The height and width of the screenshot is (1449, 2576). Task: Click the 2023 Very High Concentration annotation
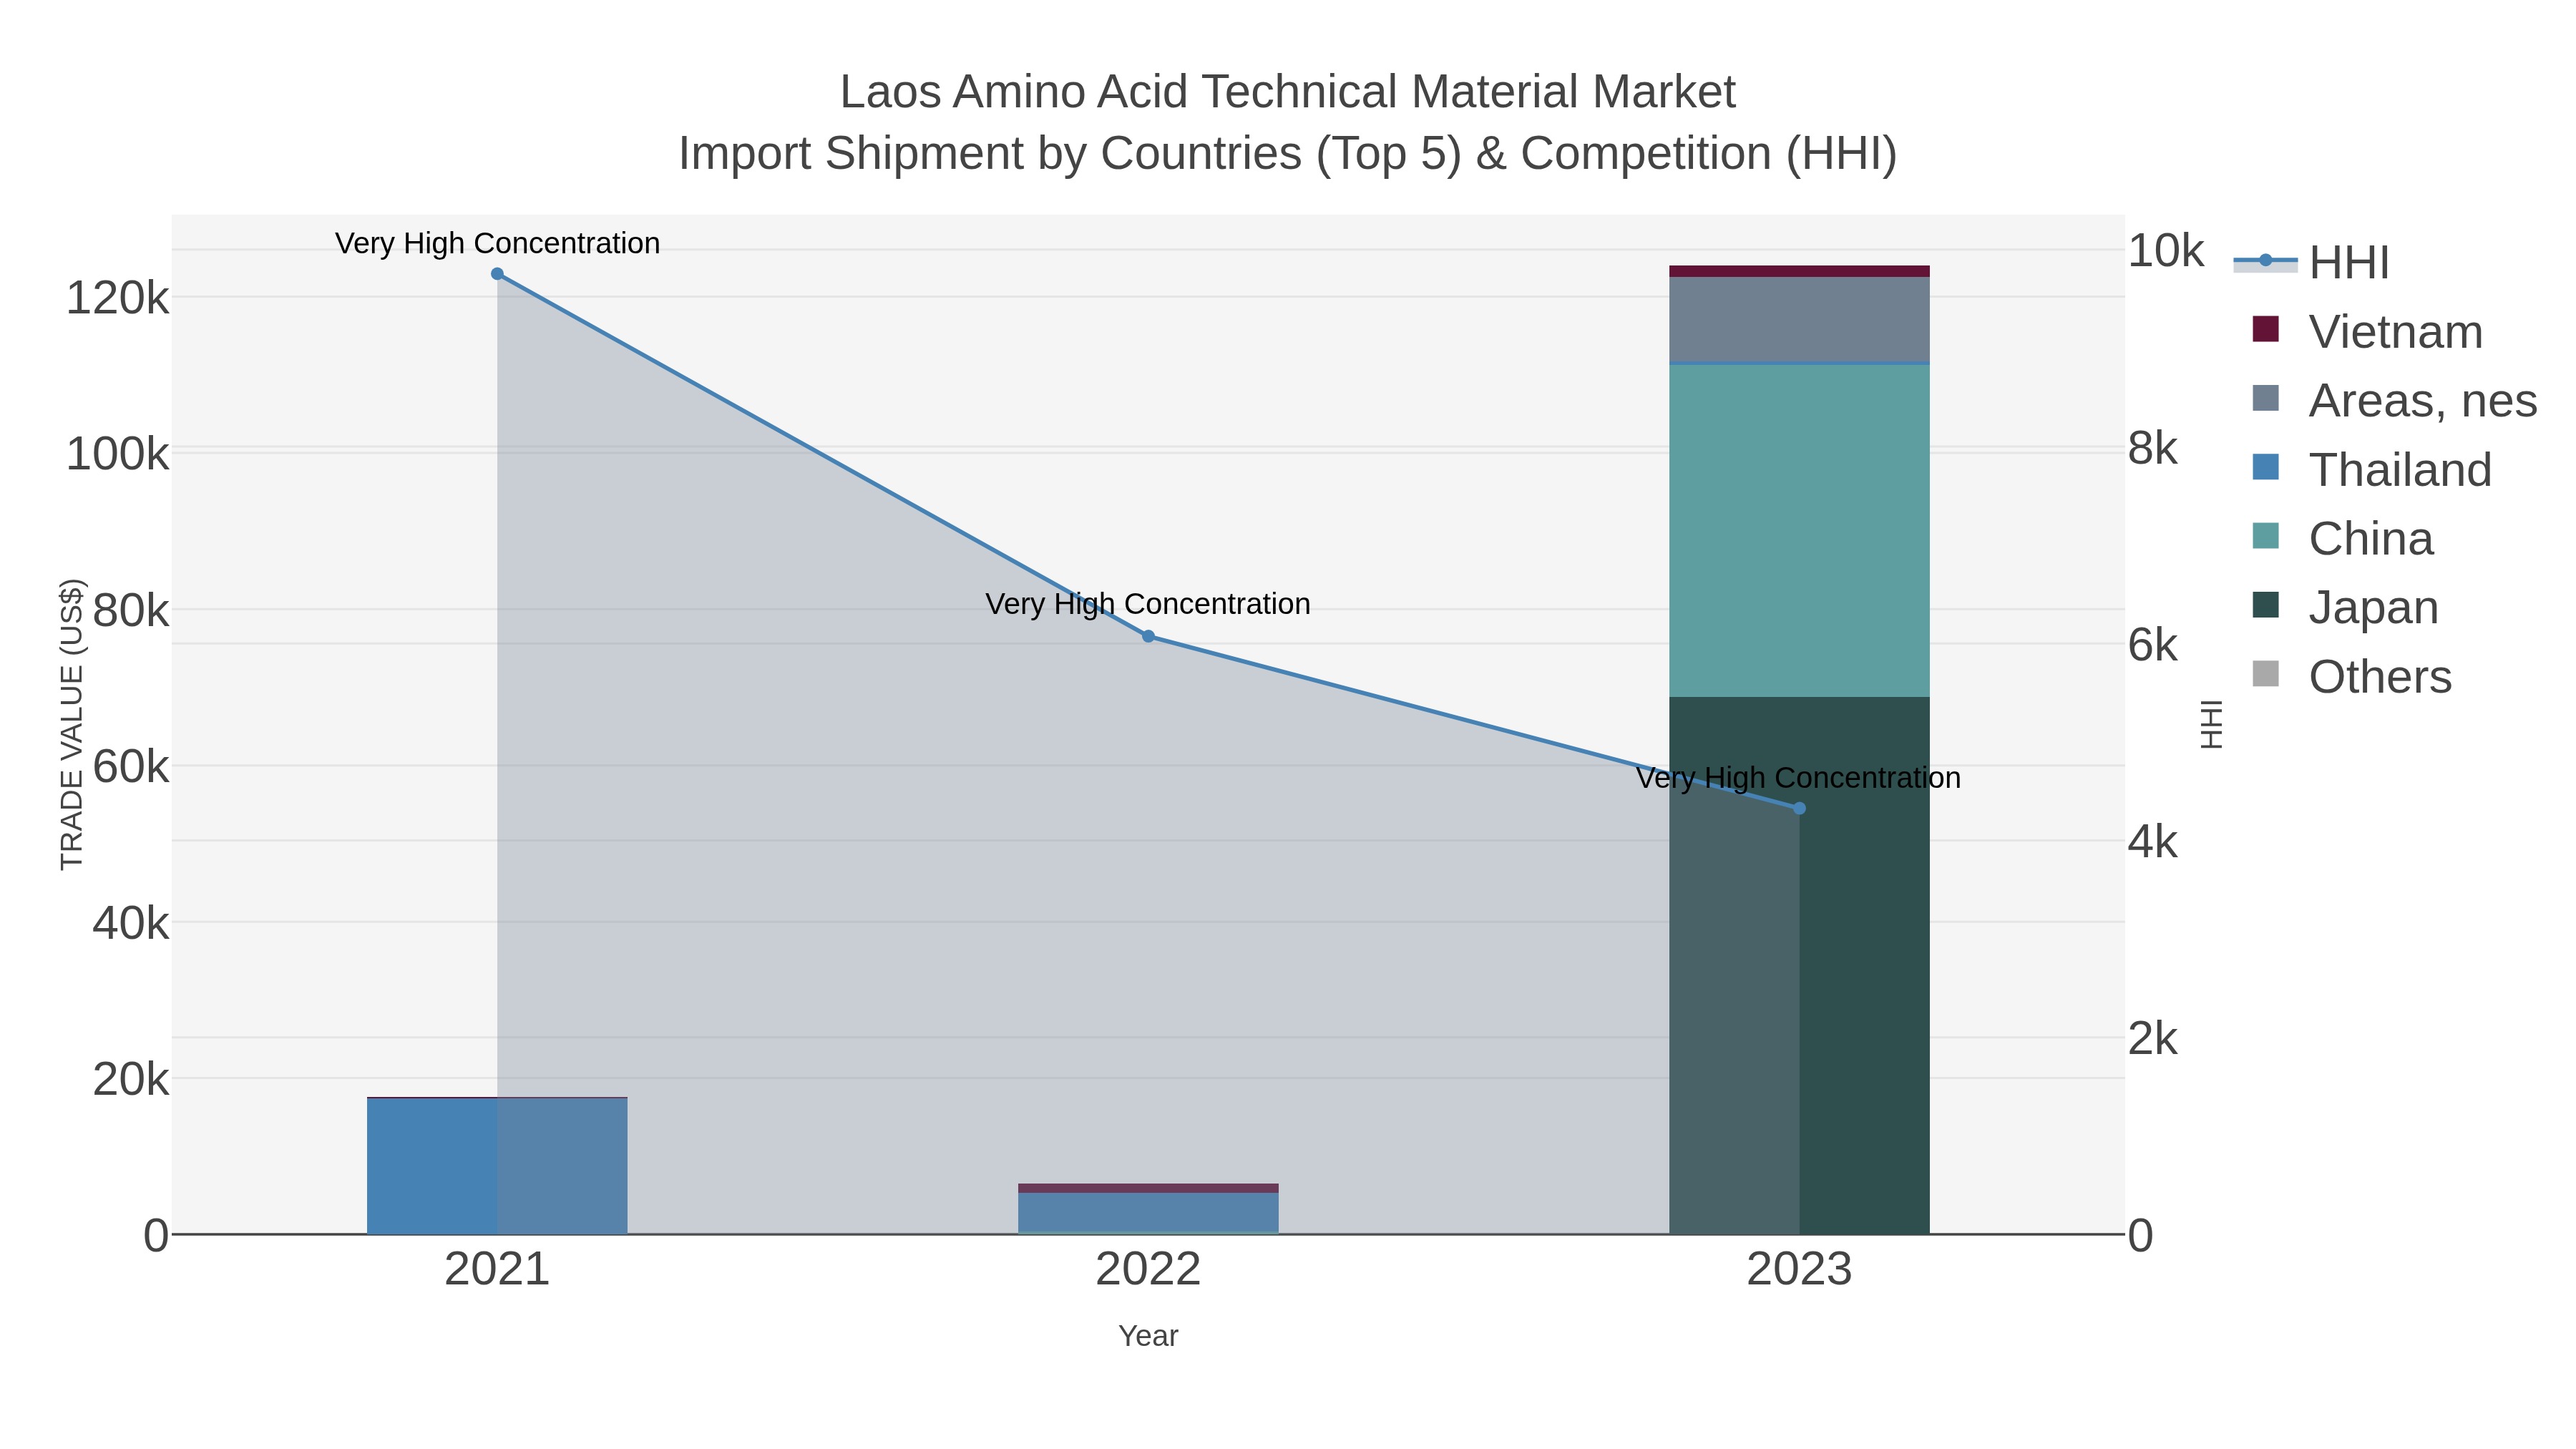pyautogui.click(x=1798, y=778)
